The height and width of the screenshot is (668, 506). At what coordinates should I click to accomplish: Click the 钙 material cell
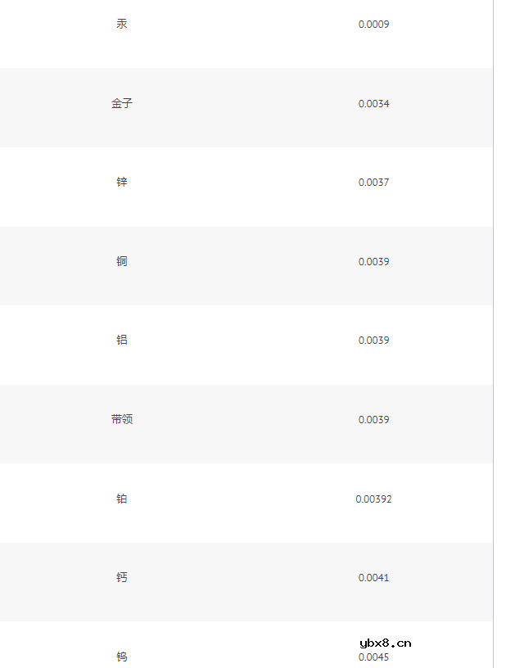122,578
